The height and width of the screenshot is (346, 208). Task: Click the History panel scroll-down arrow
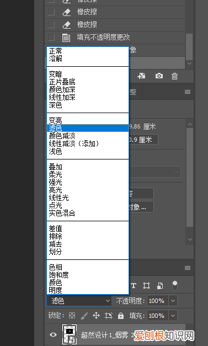[x=189, y=63]
